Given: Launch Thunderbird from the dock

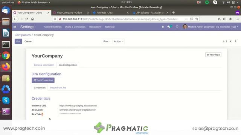Looking at the screenshot, I should pyautogui.click(x=6, y=10).
